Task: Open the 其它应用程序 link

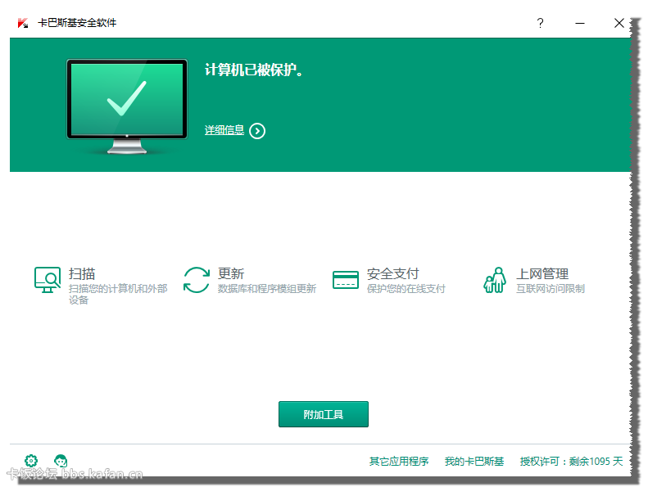Action: click(399, 461)
